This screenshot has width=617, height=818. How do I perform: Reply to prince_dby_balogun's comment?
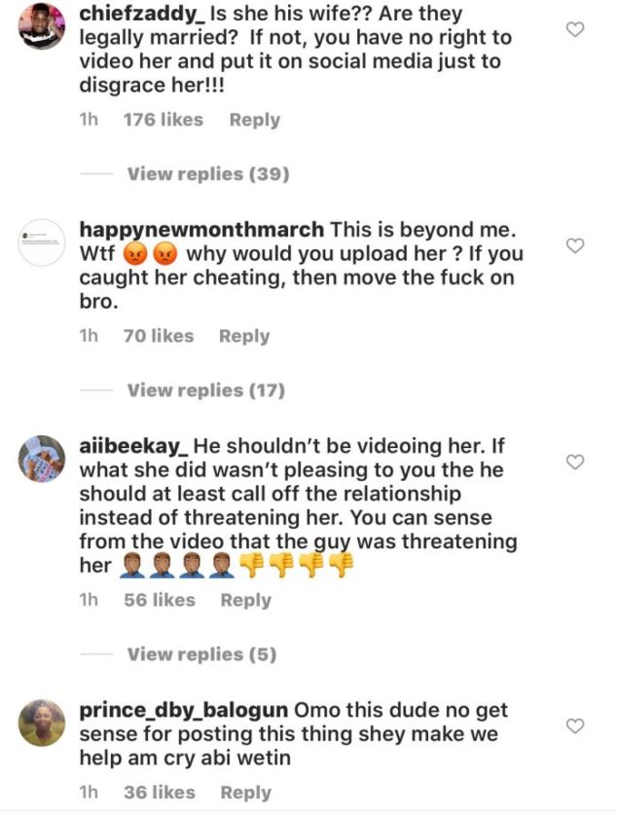click(245, 793)
